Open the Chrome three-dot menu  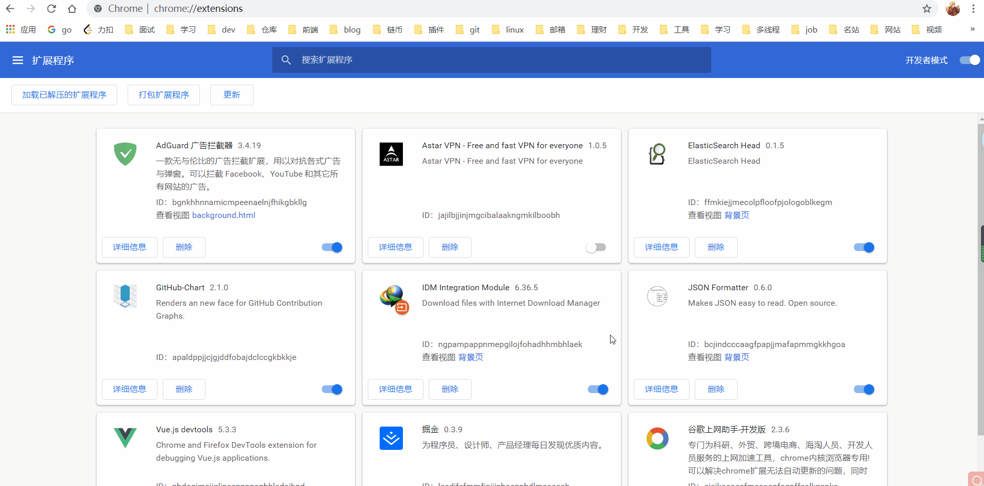[x=973, y=9]
